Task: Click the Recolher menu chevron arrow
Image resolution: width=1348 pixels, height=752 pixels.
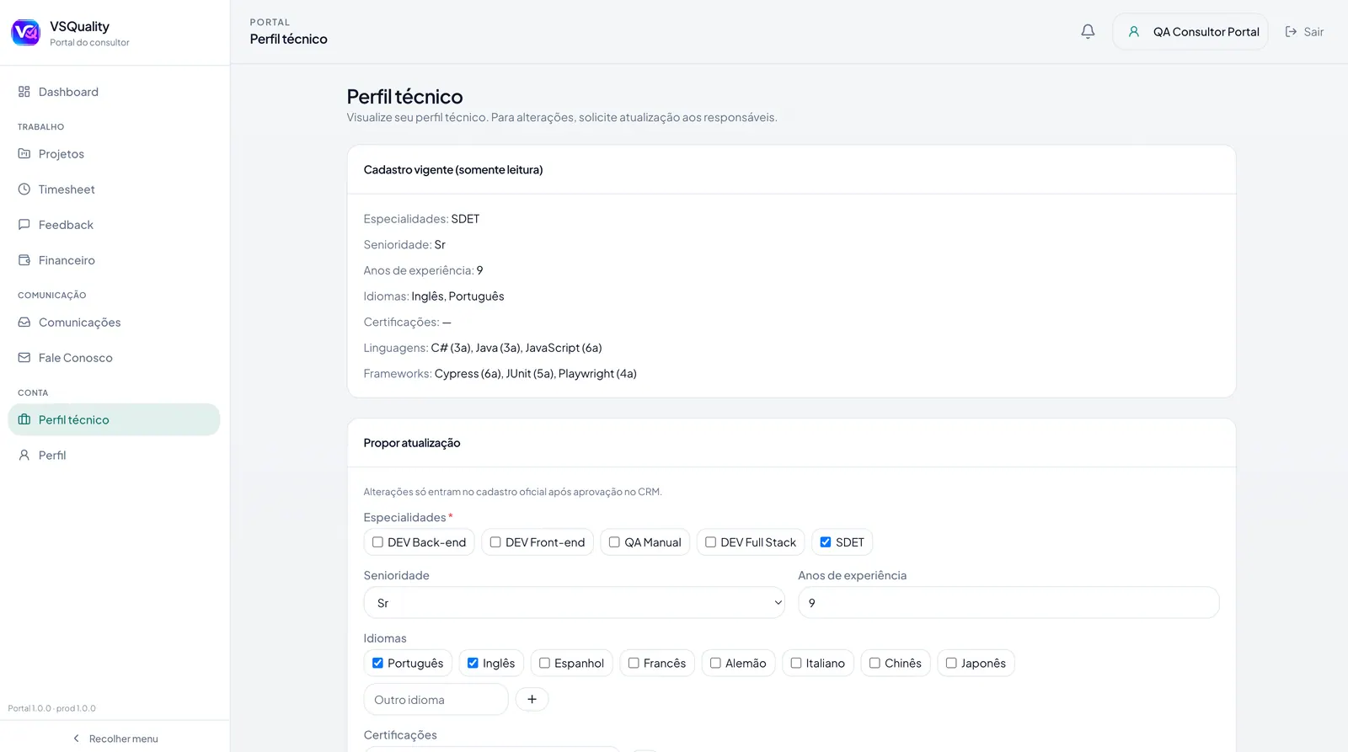Action: click(x=76, y=739)
